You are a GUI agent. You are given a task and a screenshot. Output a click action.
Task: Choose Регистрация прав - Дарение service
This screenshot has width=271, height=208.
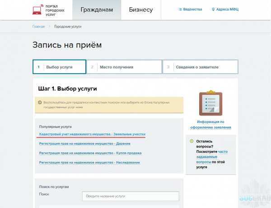85,144
